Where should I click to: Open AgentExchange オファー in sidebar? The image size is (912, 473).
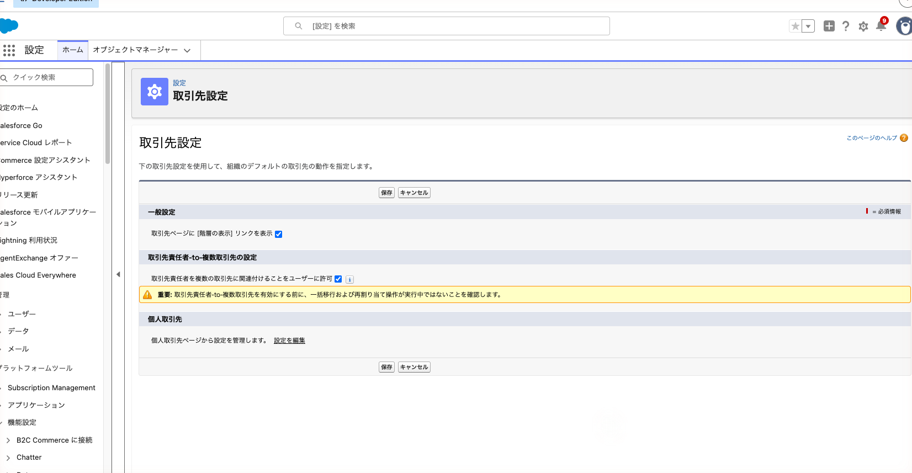pyautogui.click(x=39, y=258)
